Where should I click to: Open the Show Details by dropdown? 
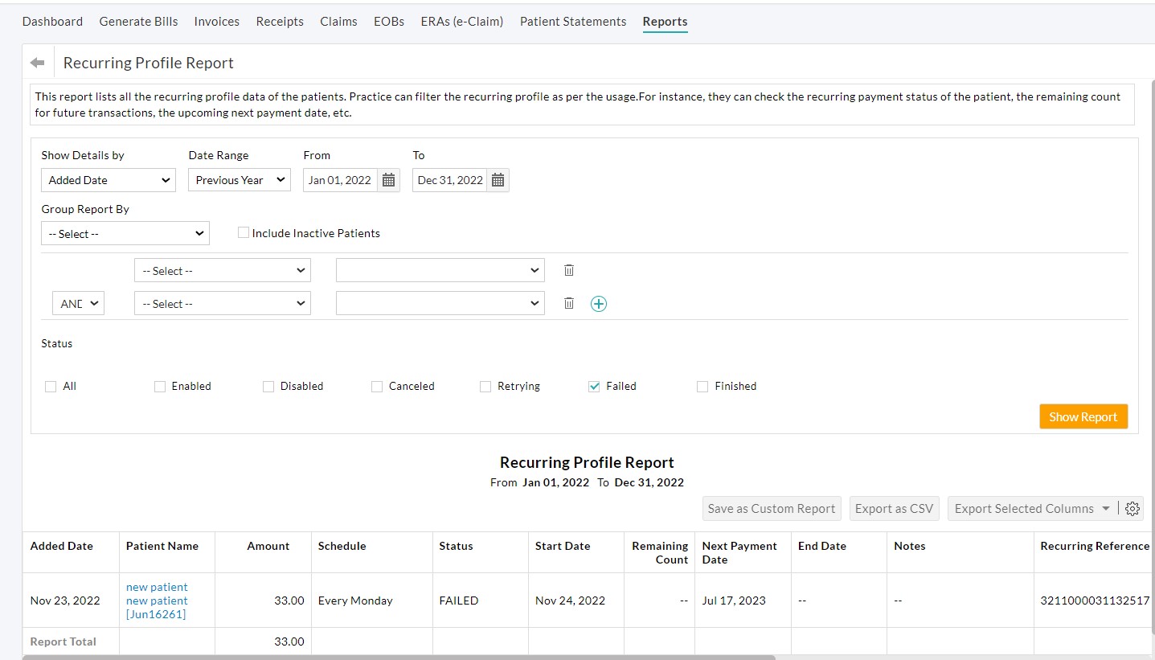coord(108,180)
